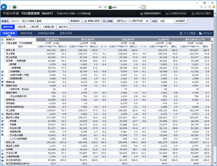Click the cell '346件 10.8名'
The height and width of the screenshot is (166, 217).
195,43
